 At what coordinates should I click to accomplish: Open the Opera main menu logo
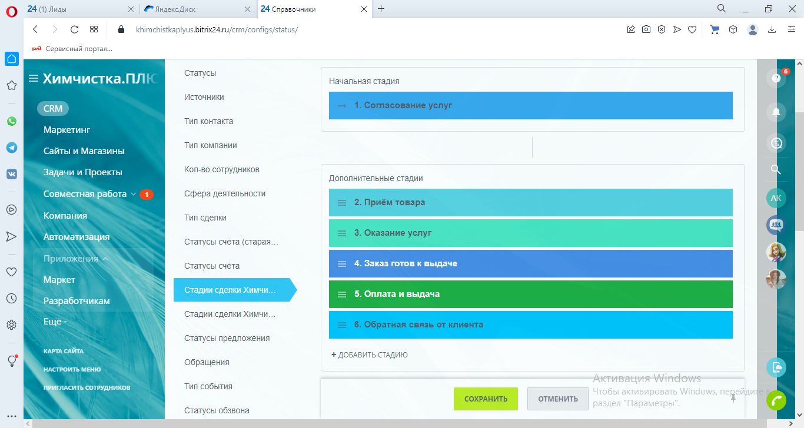coord(11,11)
